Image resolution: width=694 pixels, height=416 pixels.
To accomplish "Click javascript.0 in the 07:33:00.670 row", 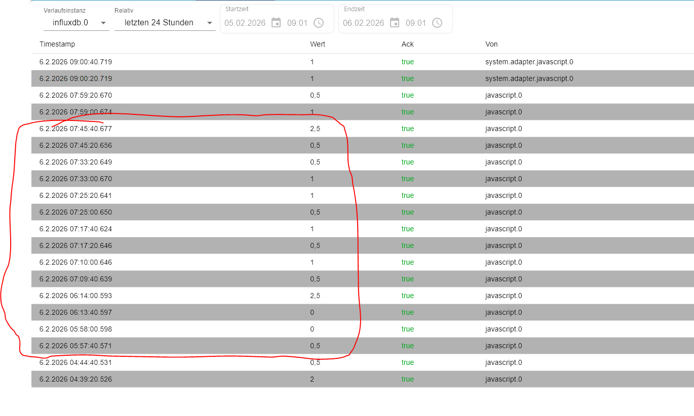I will tap(504, 179).
